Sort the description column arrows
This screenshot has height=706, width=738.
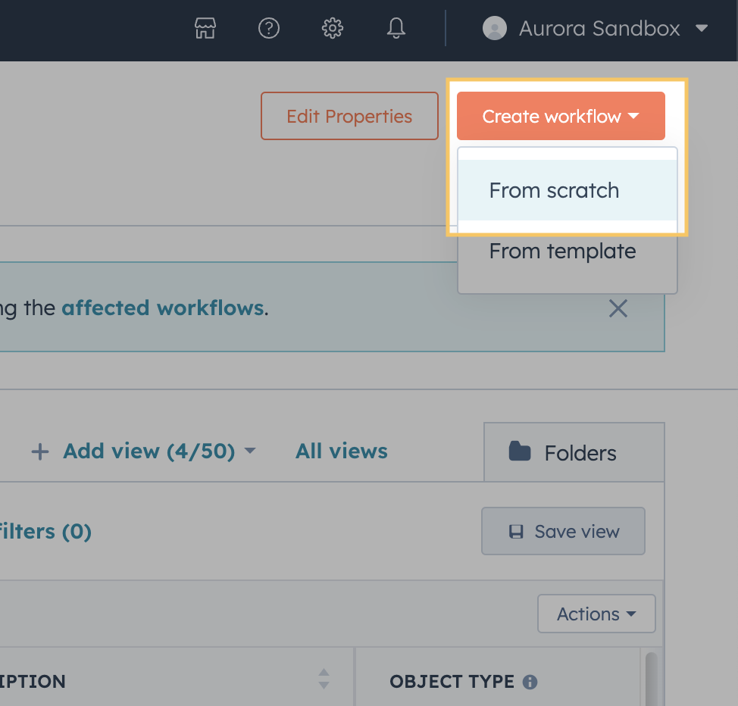324,679
